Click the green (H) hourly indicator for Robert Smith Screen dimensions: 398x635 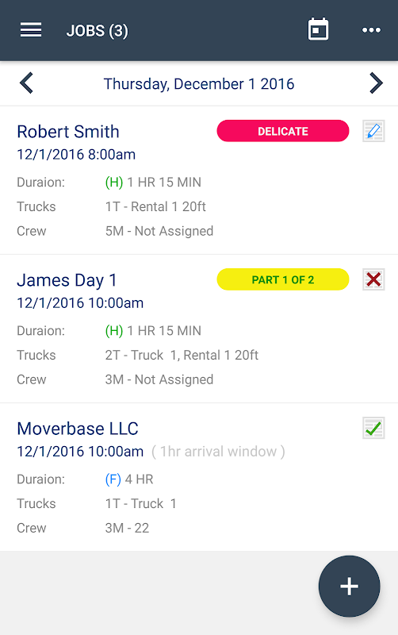(114, 183)
